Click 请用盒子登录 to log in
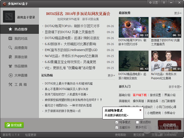 [x=26, y=17]
